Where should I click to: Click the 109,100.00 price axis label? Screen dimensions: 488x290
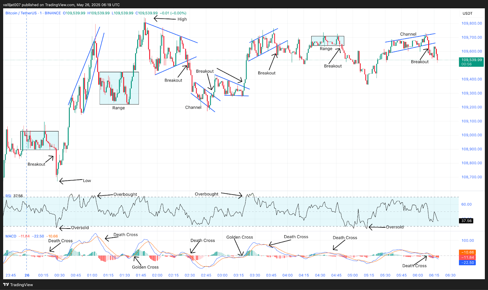pyautogui.click(x=472, y=121)
